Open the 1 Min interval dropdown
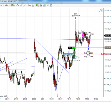The height and width of the screenshot is (102, 111). (x=6, y=5)
